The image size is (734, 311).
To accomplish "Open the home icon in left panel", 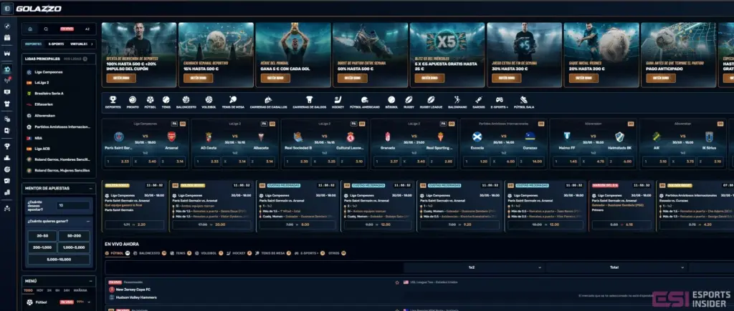I will [x=30, y=29].
